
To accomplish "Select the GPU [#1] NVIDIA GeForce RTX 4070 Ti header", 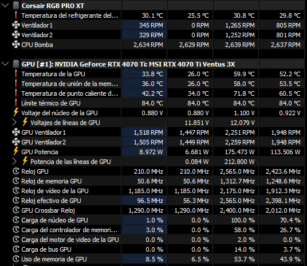I will [128, 64].
